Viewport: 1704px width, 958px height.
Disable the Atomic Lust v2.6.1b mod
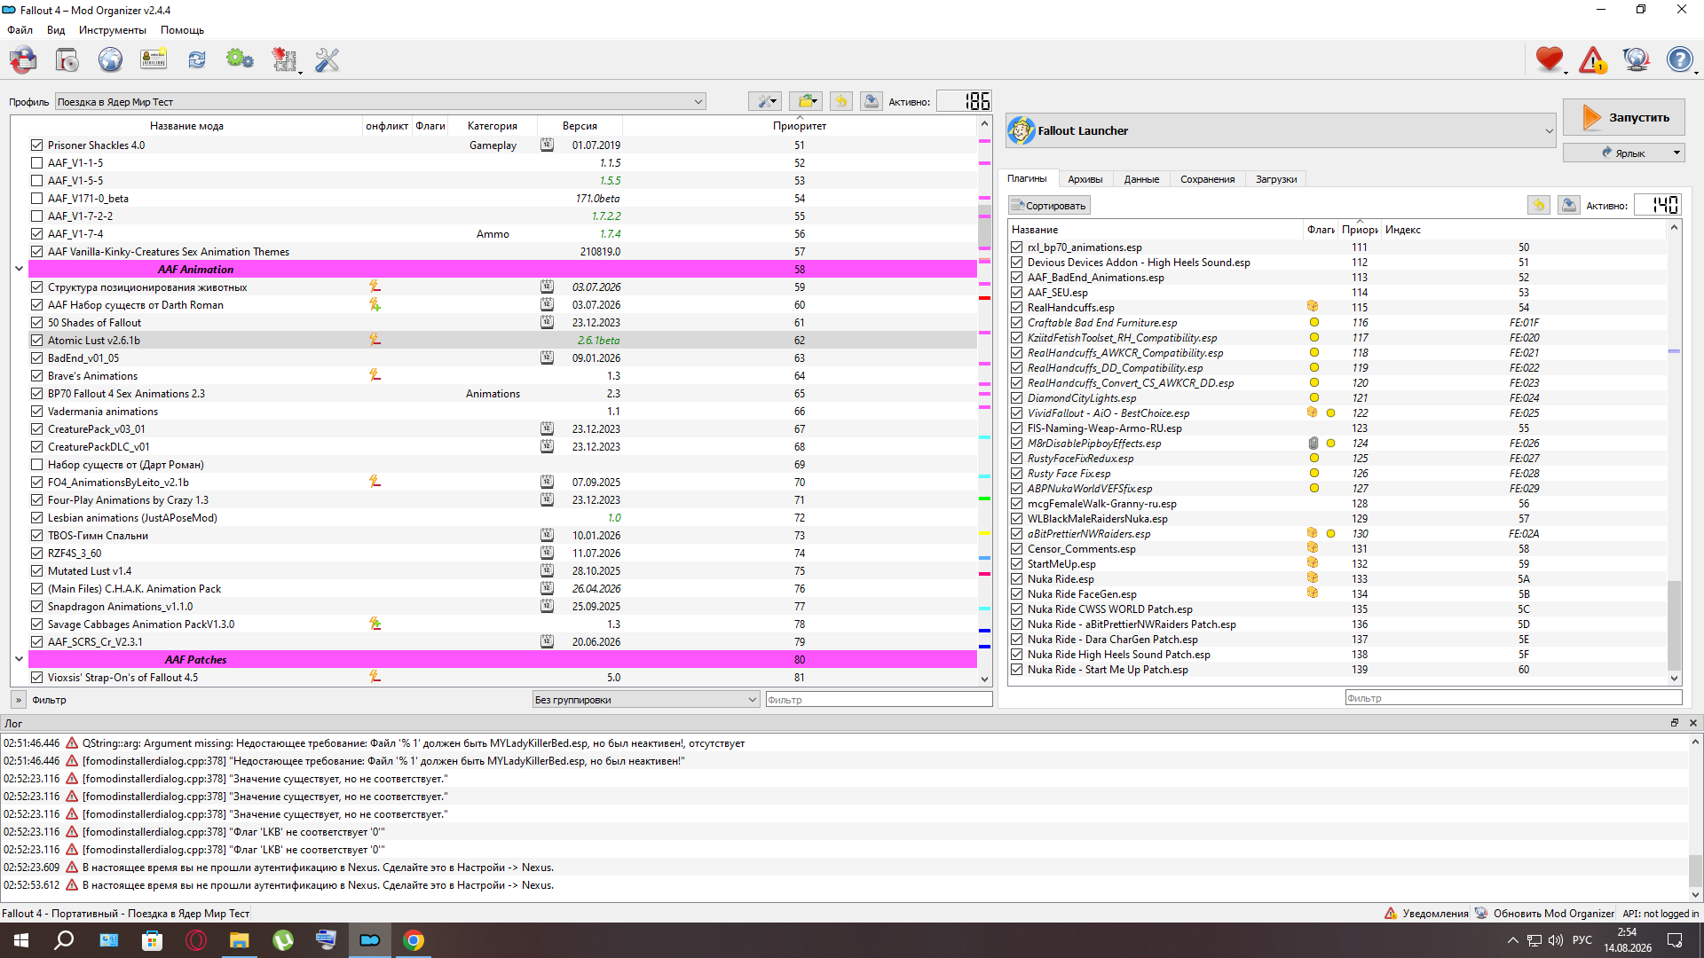[x=36, y=340]
